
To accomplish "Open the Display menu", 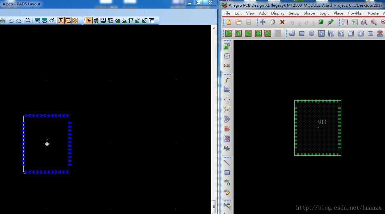I will pos(277,13).
